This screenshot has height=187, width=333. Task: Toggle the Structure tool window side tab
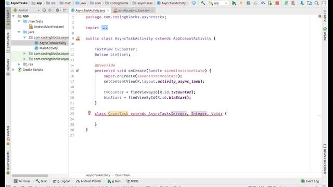8,43
